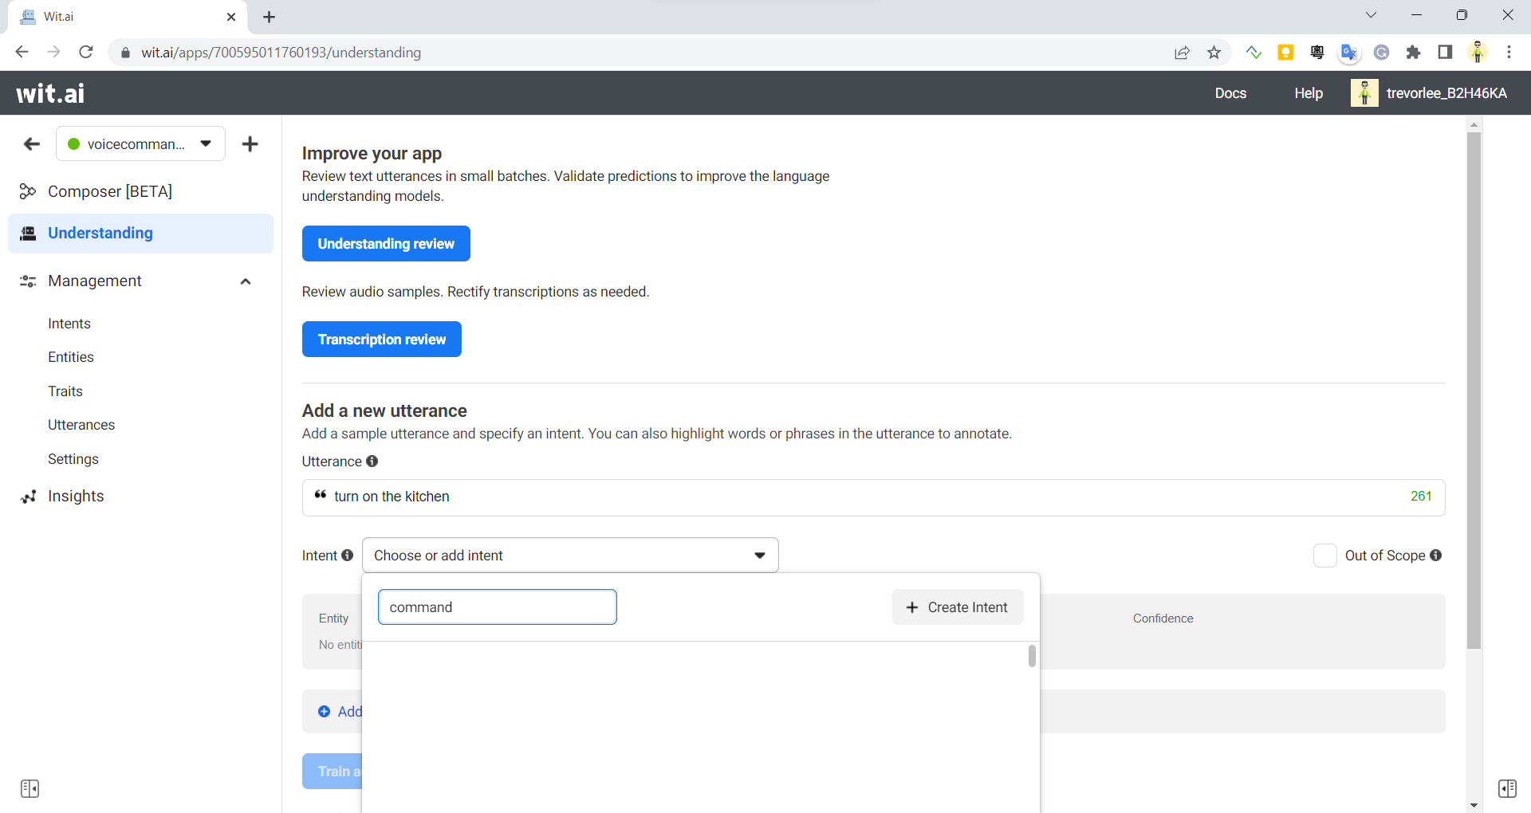Open the Composer [BETA] section
The width and height of the screenshot is (1531, 813).
[109, 191]
